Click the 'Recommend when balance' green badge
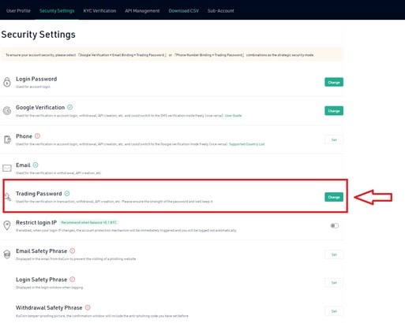The height and width of the screenshot is (323, 405). point(89,222)
